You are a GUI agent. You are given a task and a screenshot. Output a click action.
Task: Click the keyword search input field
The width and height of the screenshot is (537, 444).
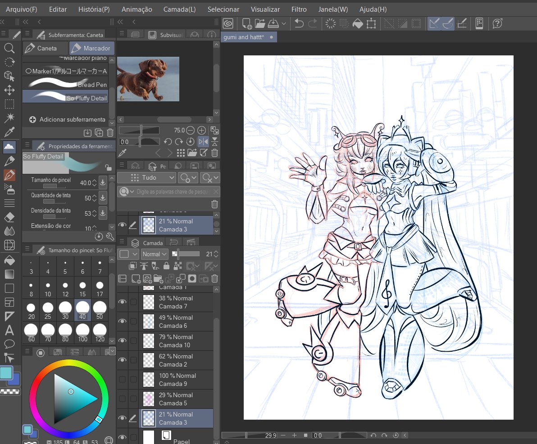pyautogui.click(x=173, y=192)
